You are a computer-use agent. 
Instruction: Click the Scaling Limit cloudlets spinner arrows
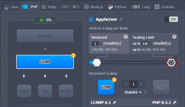[151, 43]
